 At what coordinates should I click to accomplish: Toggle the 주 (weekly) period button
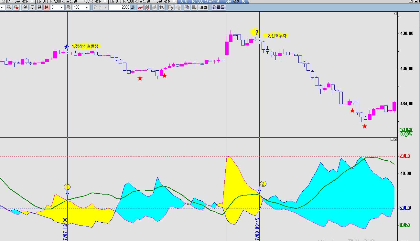pos(32,7)
